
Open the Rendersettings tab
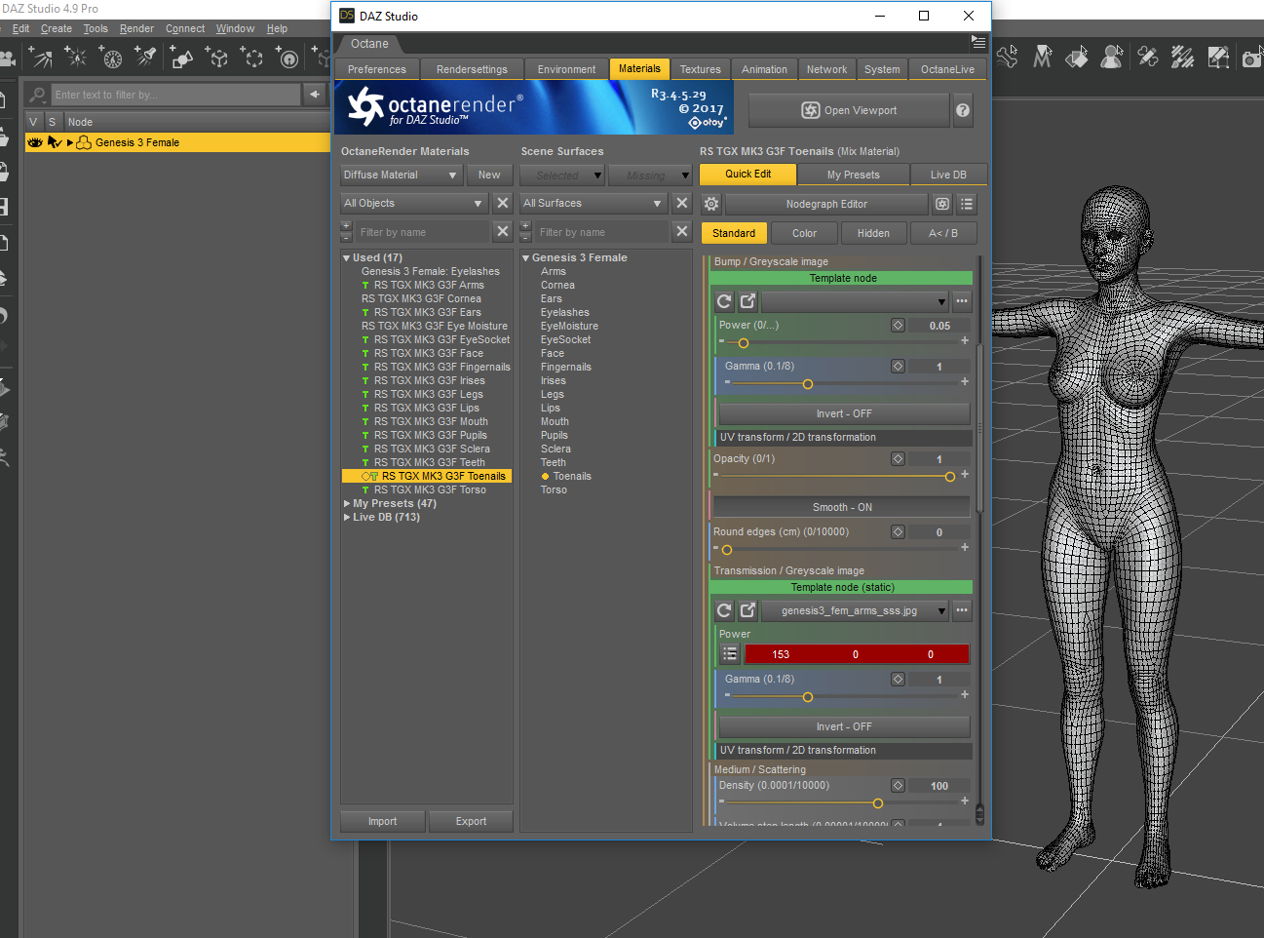[472, 69]
